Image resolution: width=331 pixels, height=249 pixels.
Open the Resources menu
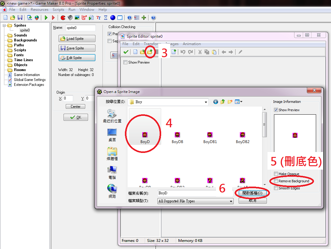pos(39,10)
